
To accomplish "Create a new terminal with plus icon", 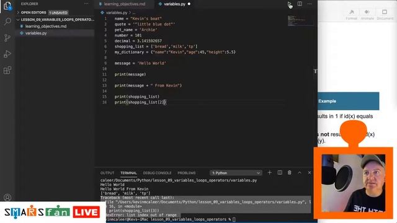I will (270, 173).
